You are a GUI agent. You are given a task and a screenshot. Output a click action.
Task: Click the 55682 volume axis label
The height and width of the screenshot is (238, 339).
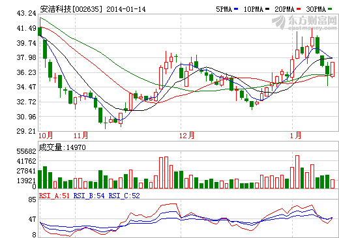(26, 151)
